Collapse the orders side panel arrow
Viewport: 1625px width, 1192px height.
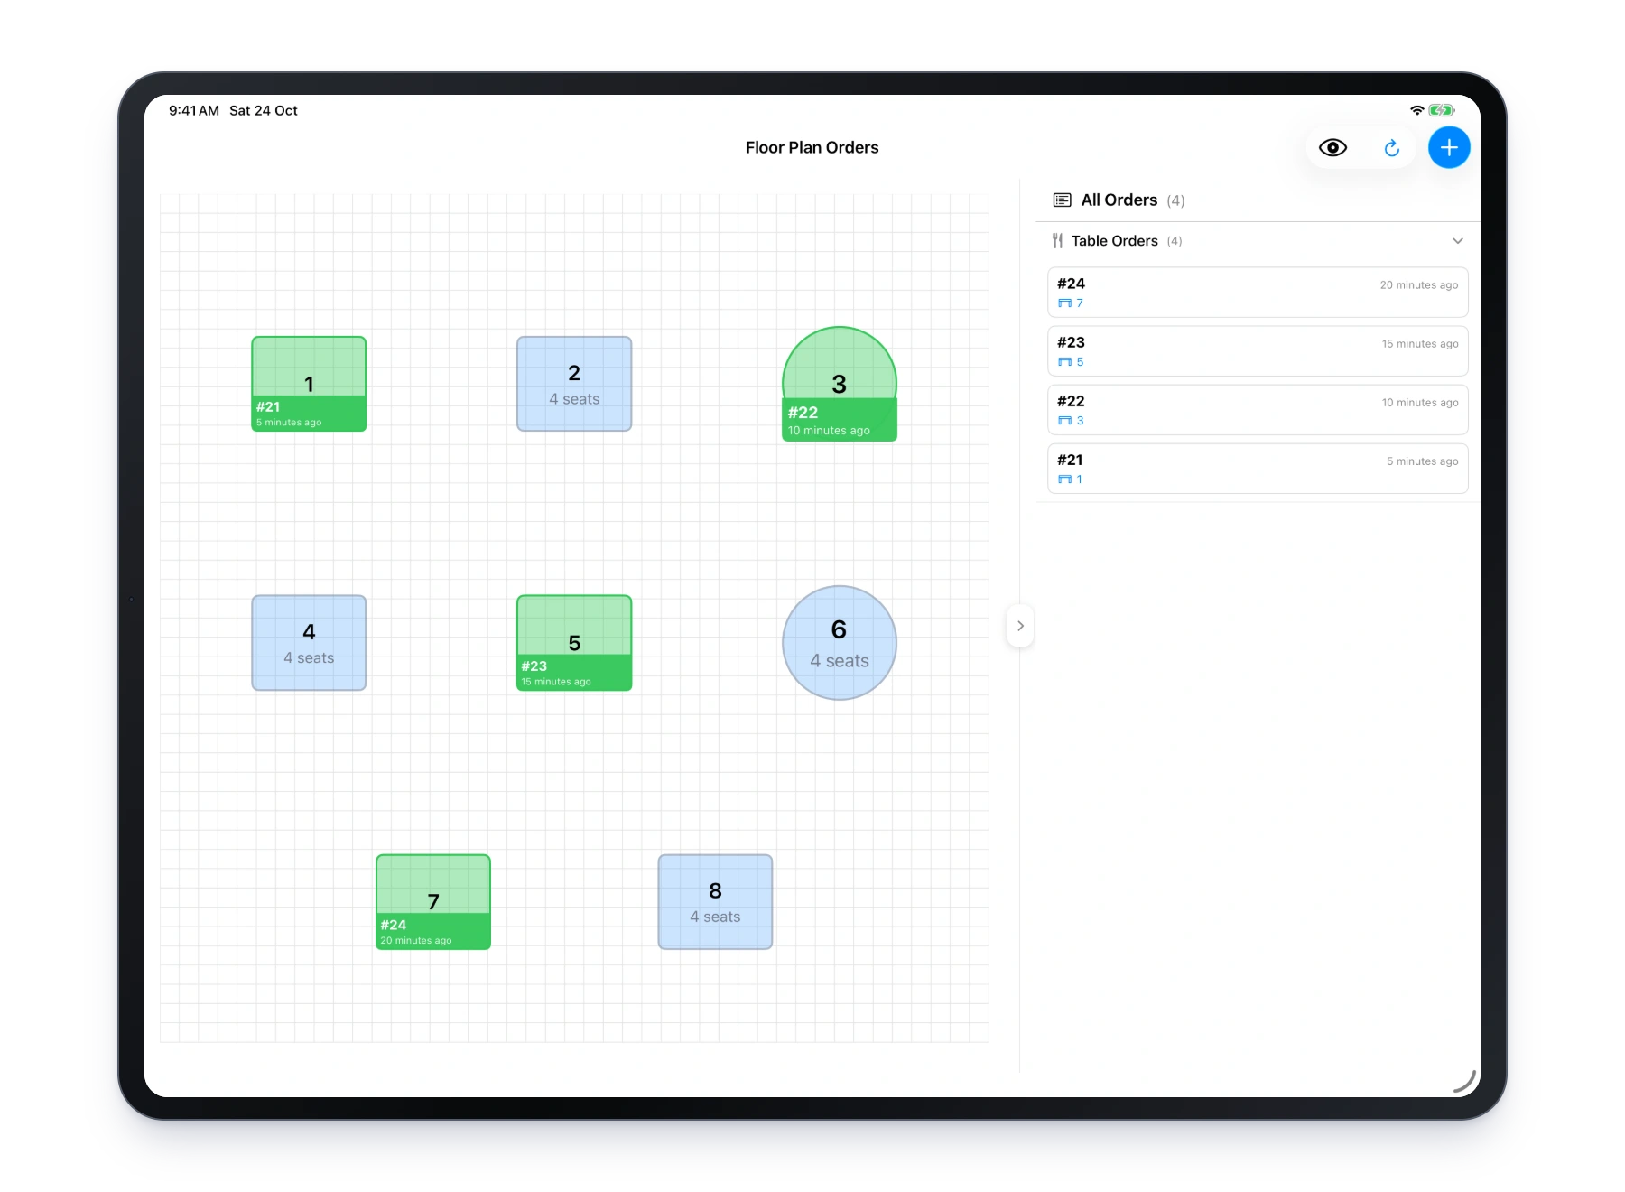pos(1020,626)
